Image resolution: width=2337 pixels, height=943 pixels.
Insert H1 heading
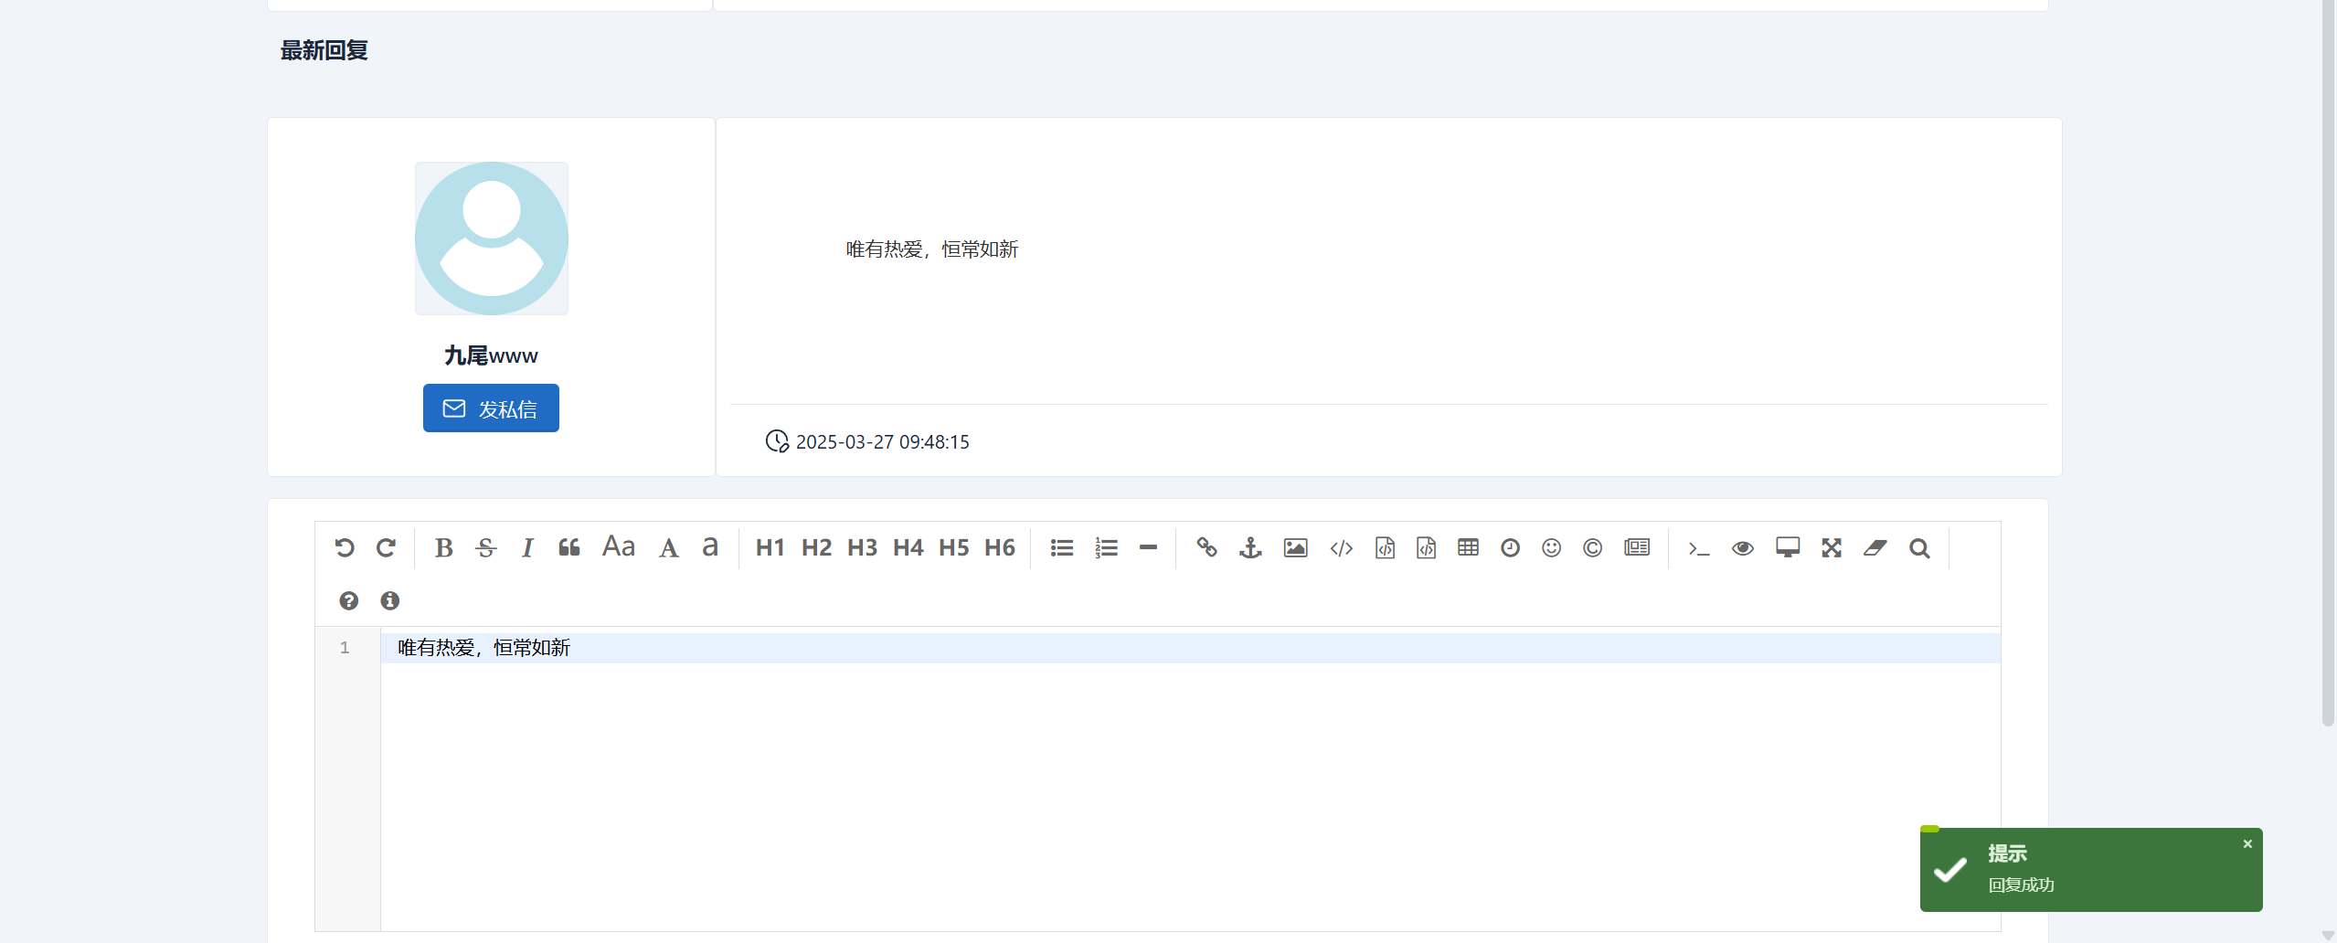(x=770, y=547)
